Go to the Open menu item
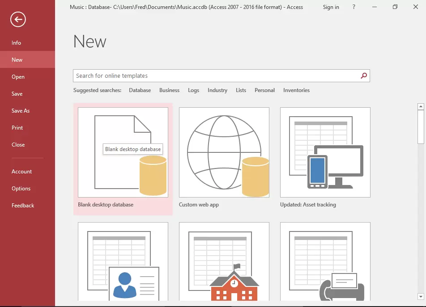426x307 pixels. tap(18, 77)
